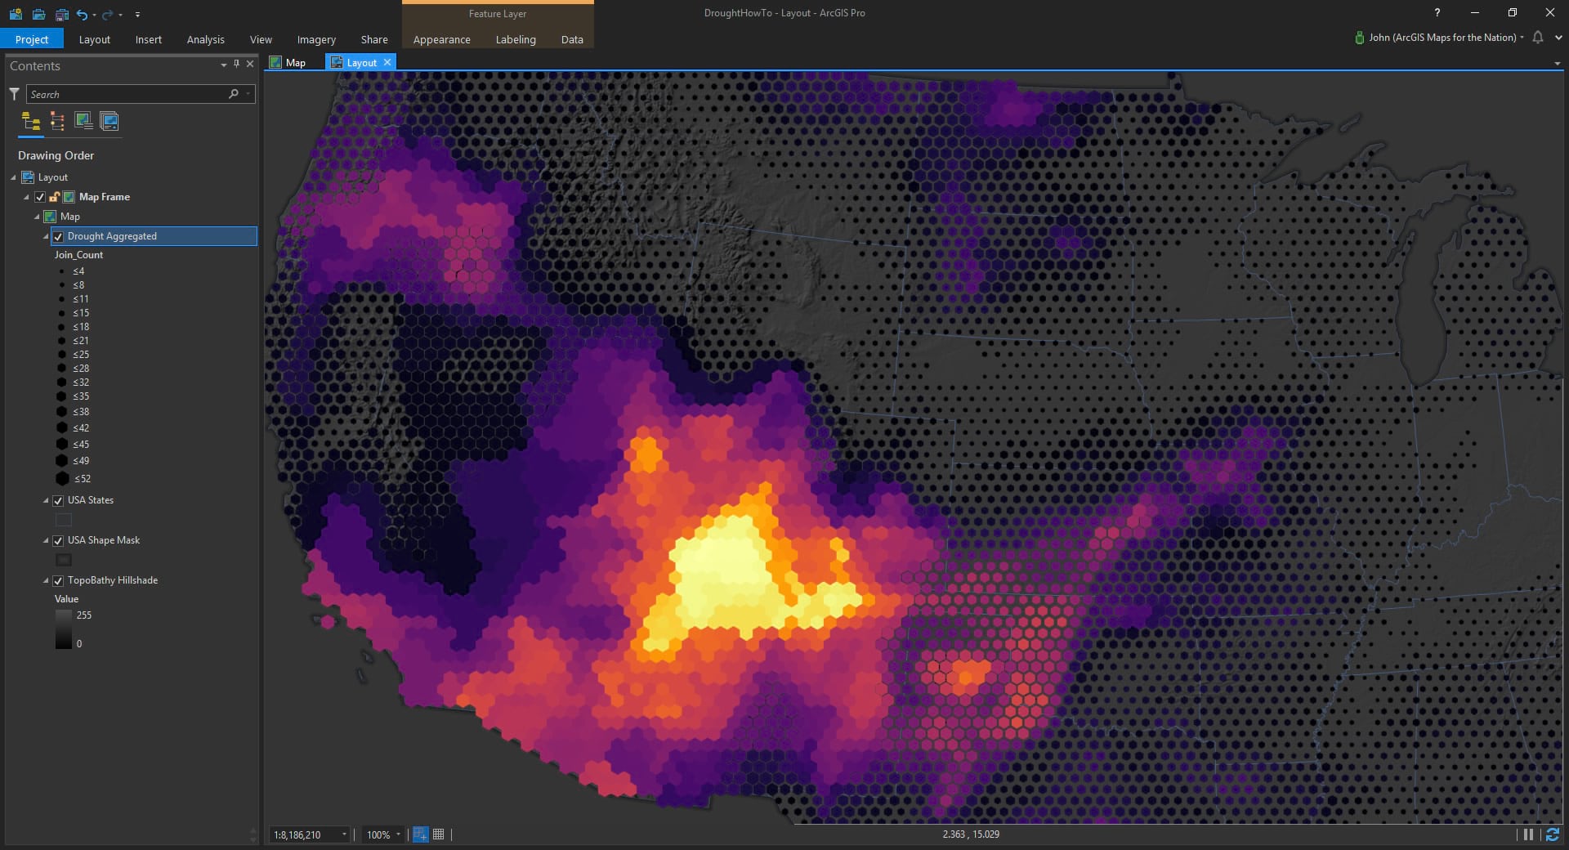1569x850 pixels.
Task: Open the Contents pane options menu
Action: [224, 65]
